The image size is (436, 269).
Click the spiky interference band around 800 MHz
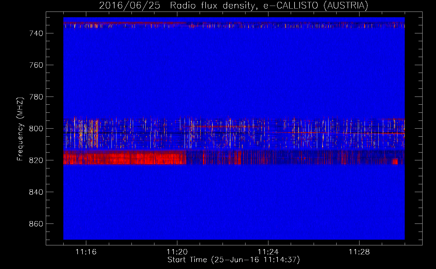pos(234,133)
